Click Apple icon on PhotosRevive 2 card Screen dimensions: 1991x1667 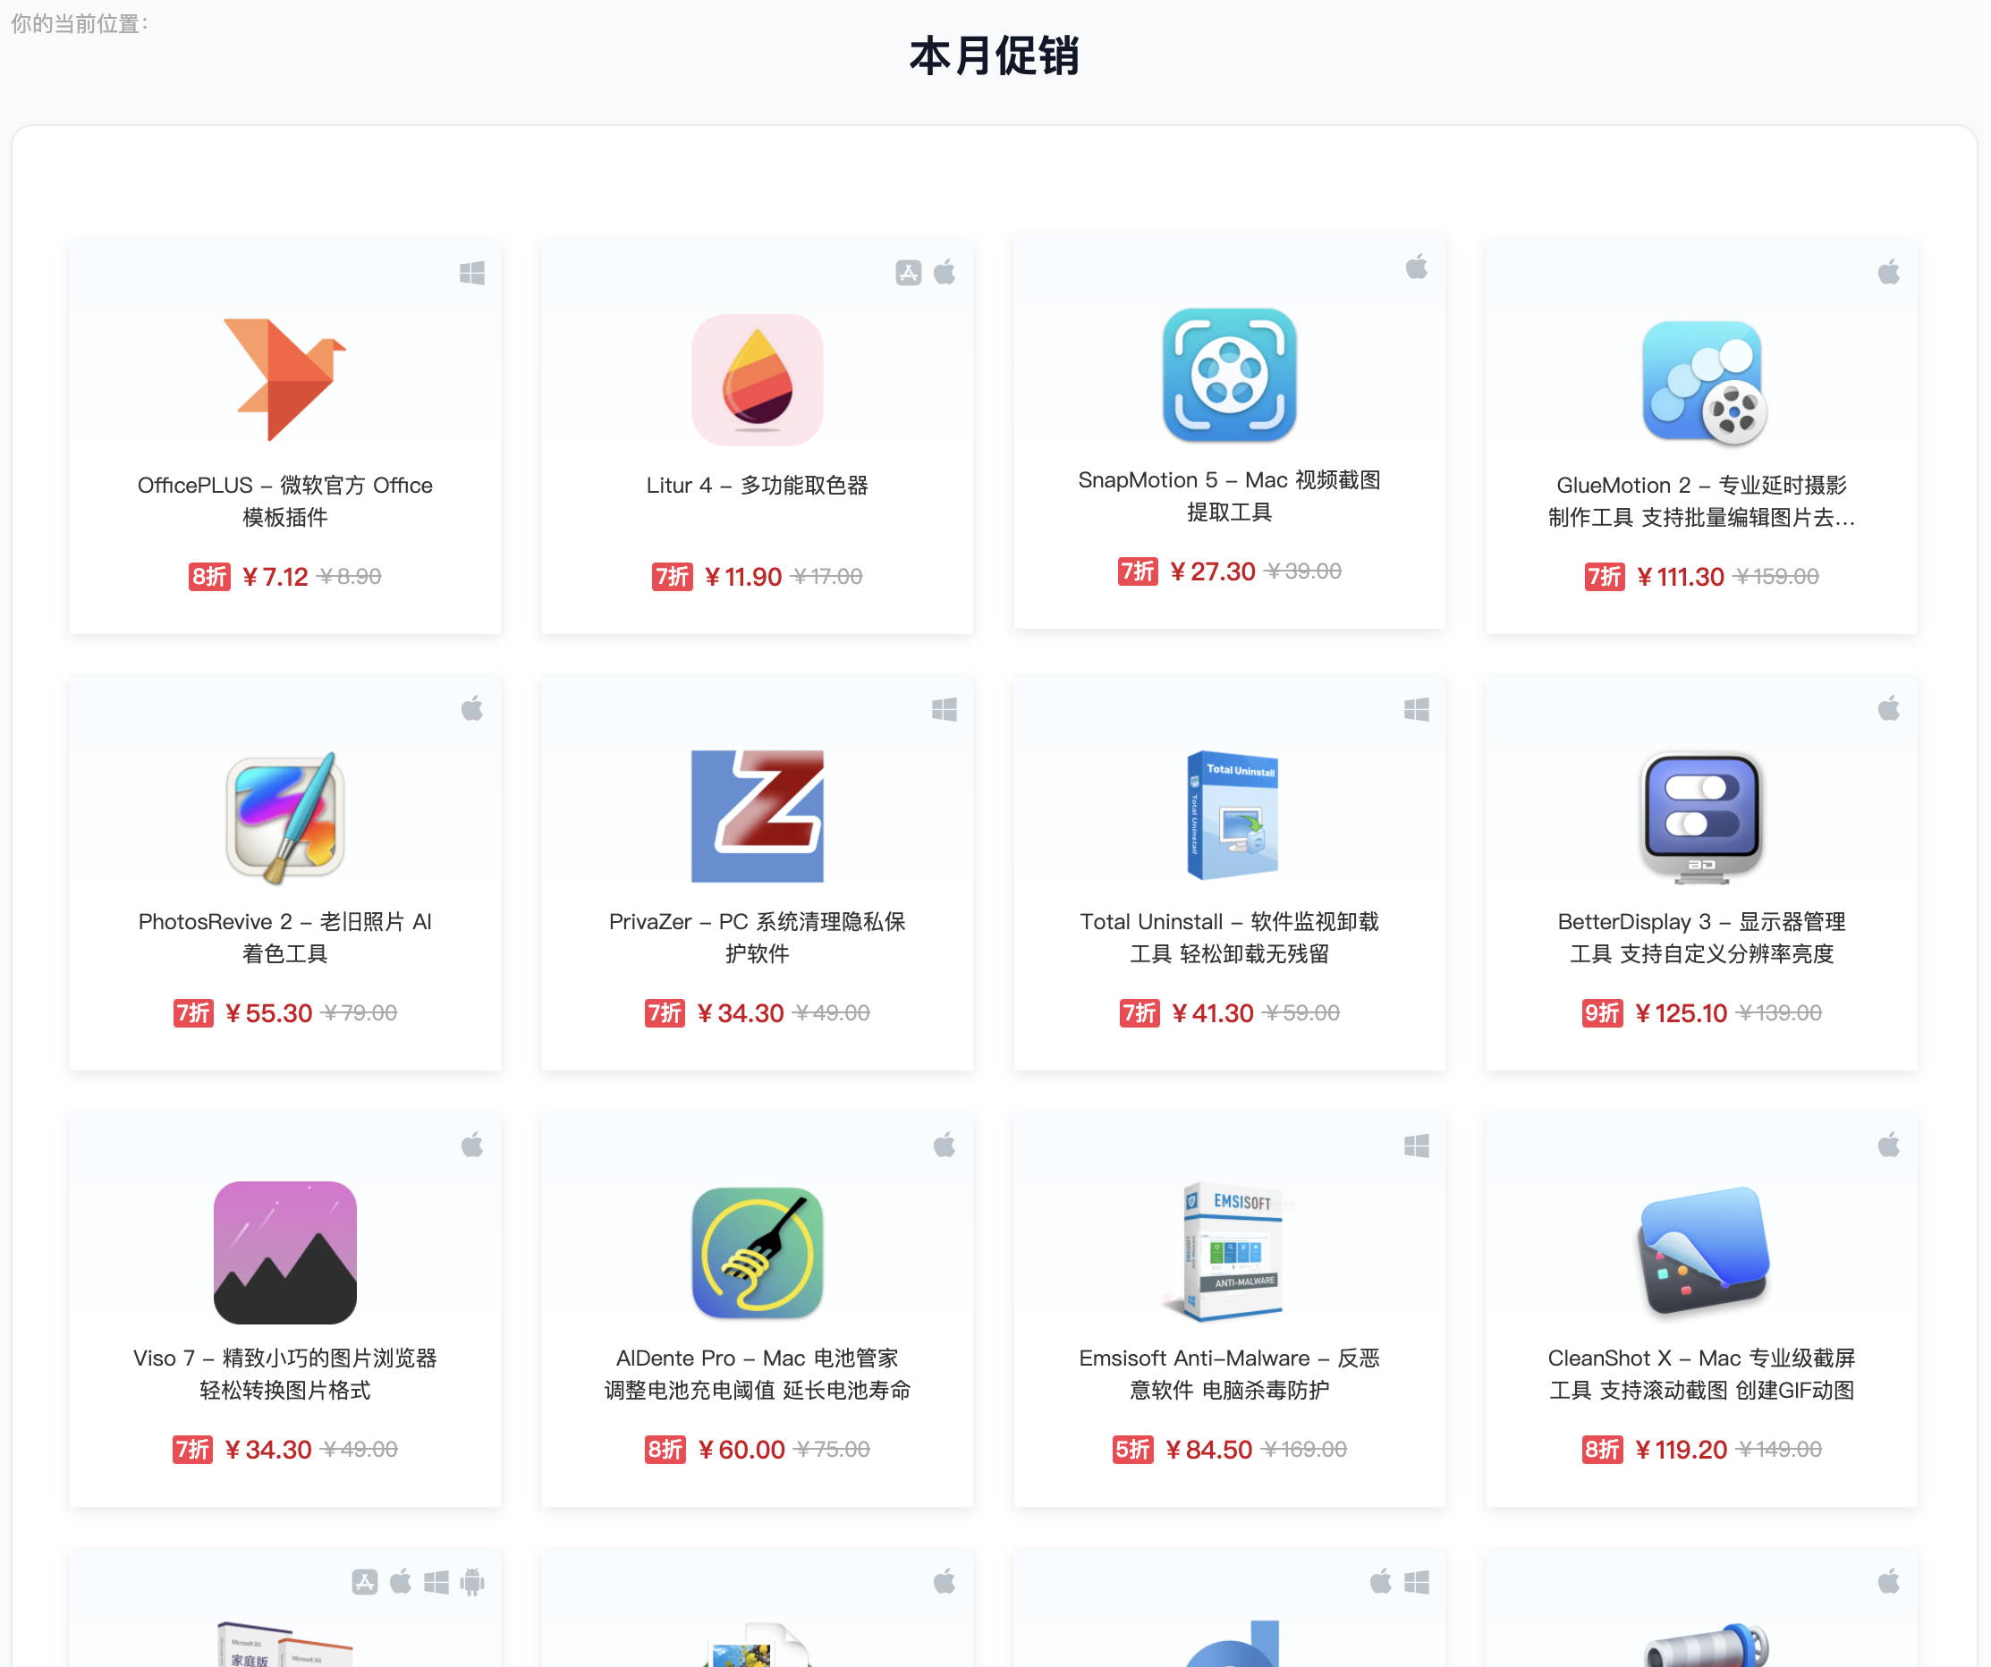[472, 708]
